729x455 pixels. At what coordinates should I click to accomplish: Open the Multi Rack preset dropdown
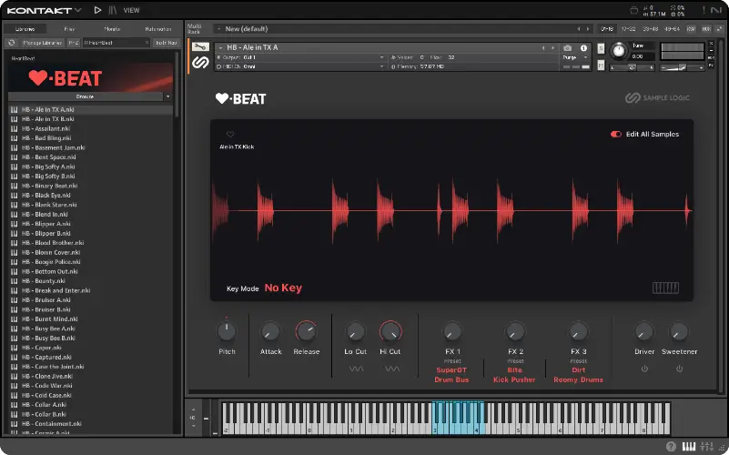pos(218,28)
